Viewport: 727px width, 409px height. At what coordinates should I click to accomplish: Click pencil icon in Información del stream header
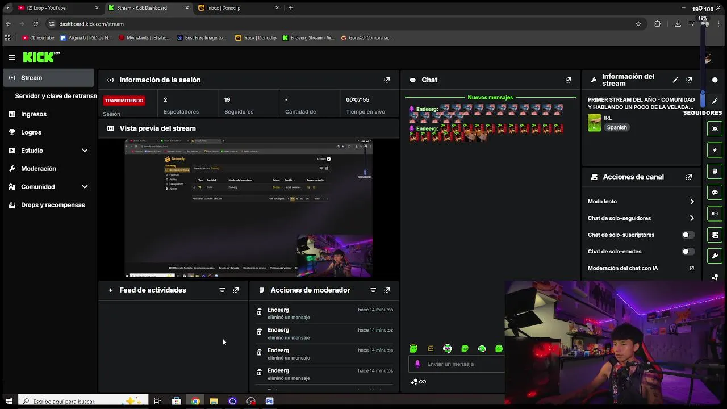(x=675, y=80)
